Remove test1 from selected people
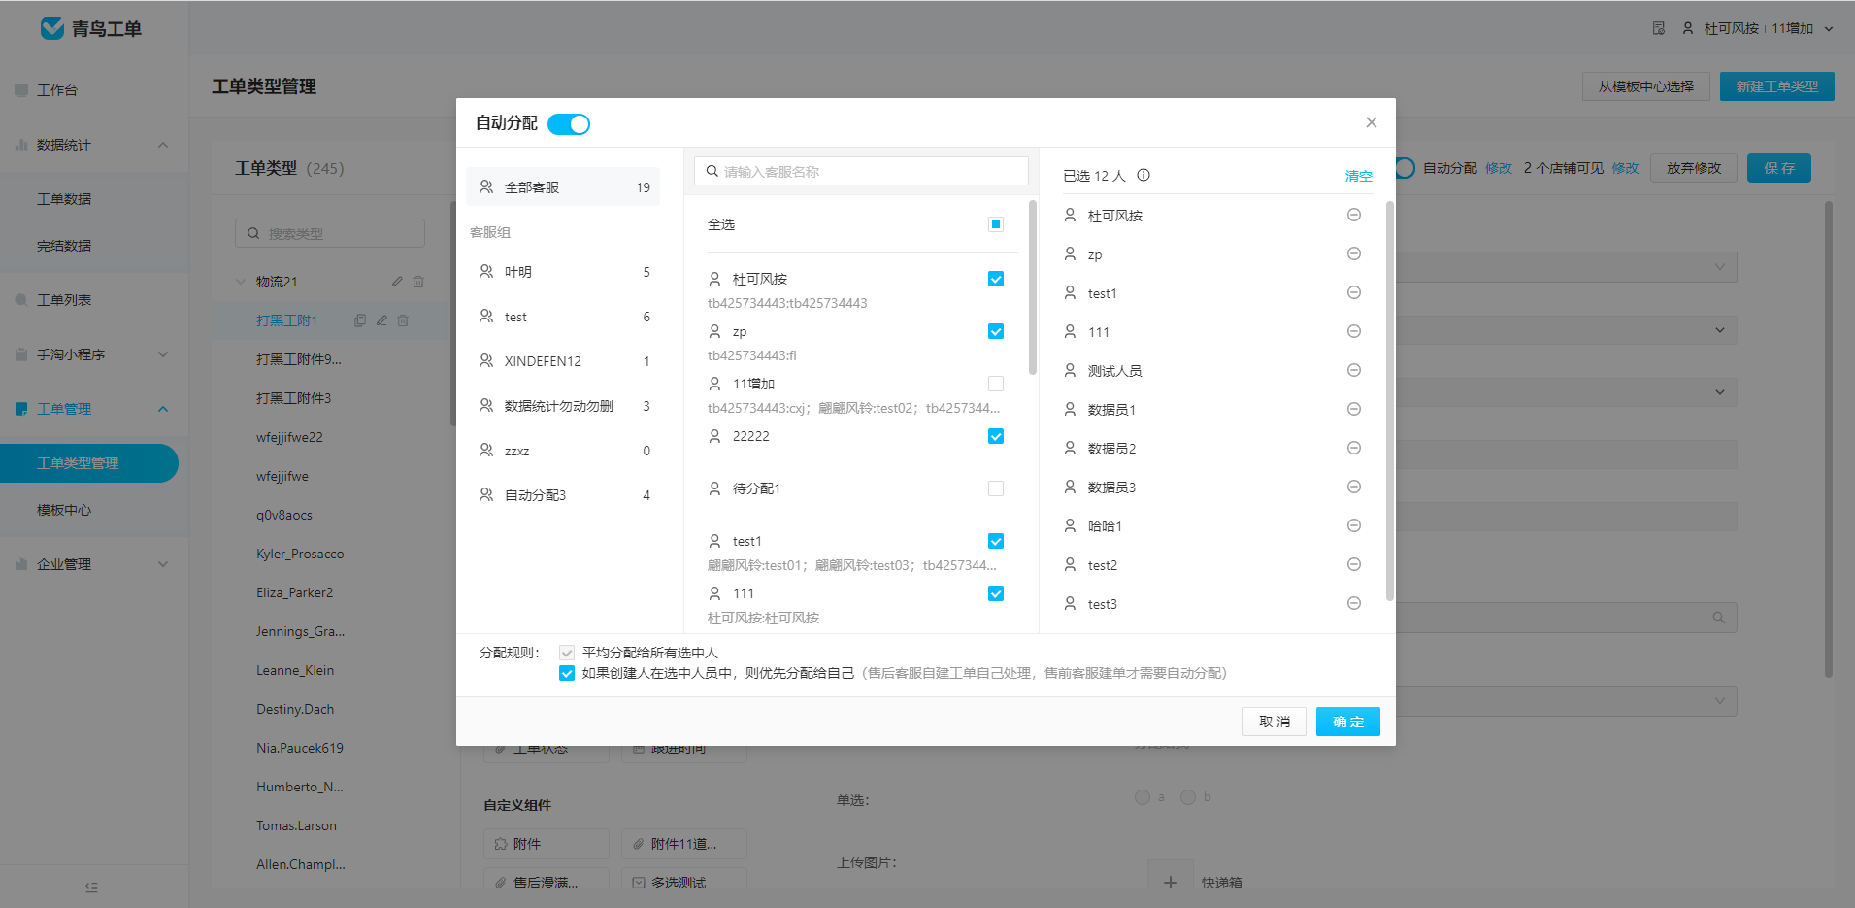1855x908 pixels. pos(1353,292)
